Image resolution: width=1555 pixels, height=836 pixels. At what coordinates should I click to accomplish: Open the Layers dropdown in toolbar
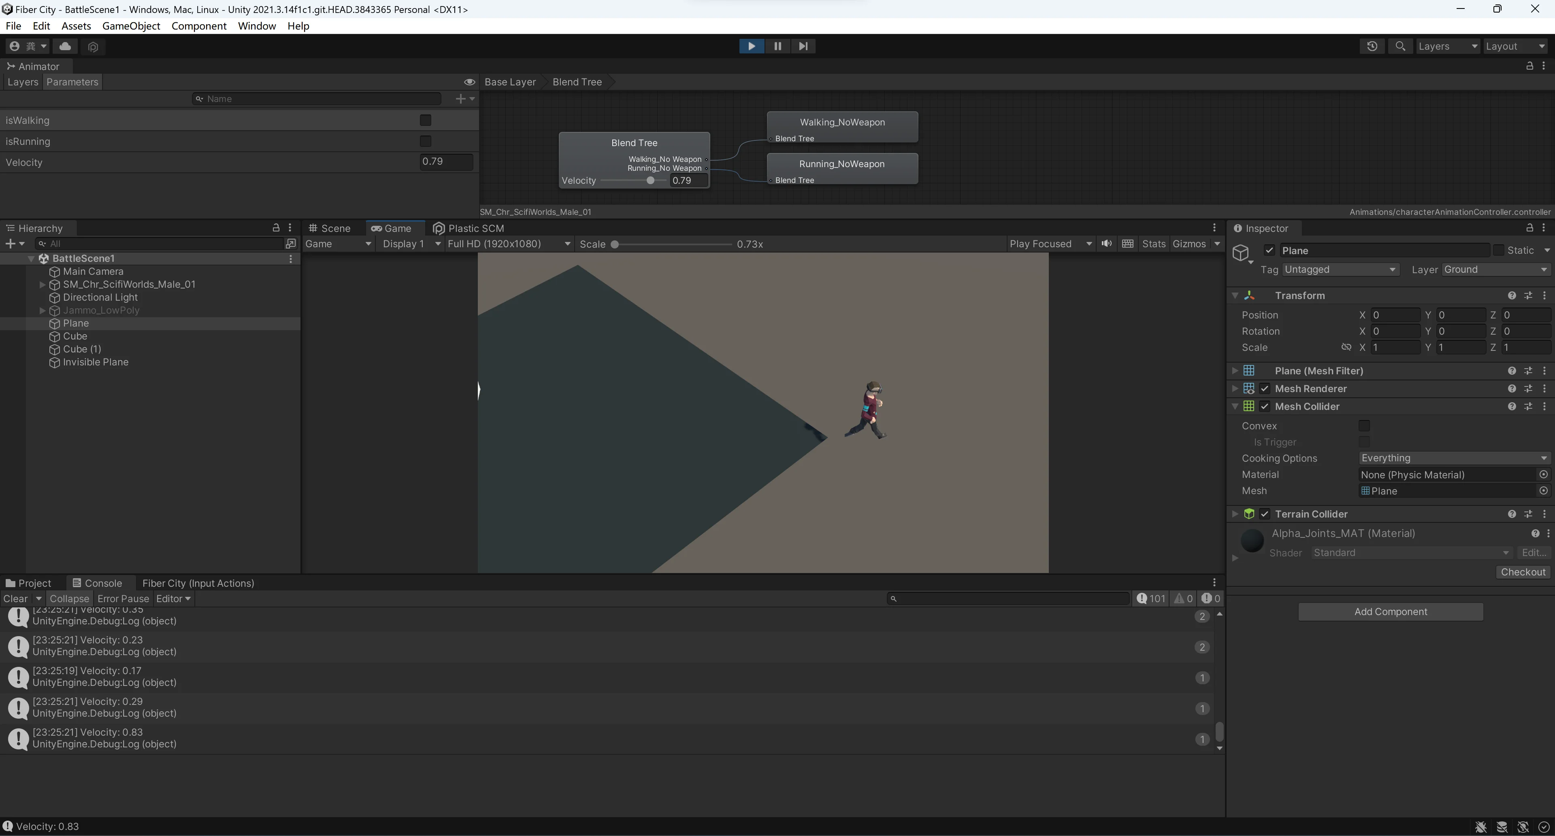pyautogui.click(x=1448, y=47)
